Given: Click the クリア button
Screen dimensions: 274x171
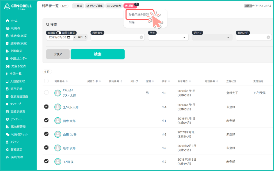Looking at the screenshot, I should pyautogui.click(x=58, y=54).
